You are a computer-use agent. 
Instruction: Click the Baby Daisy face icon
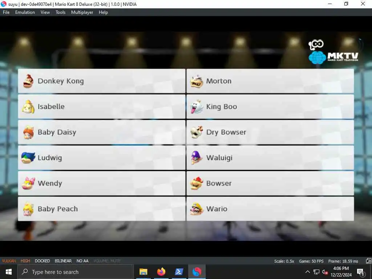(x=28, y=132)
